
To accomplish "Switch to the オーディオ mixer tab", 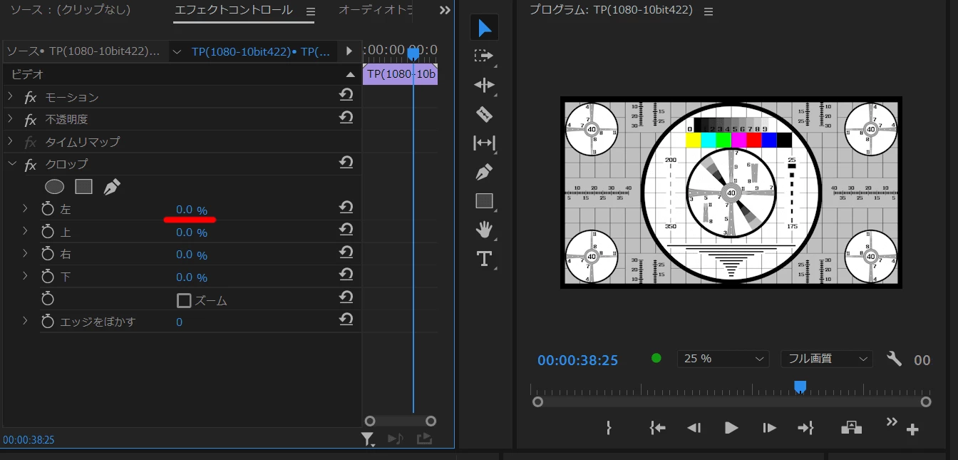I will click(x=376, y=10).
